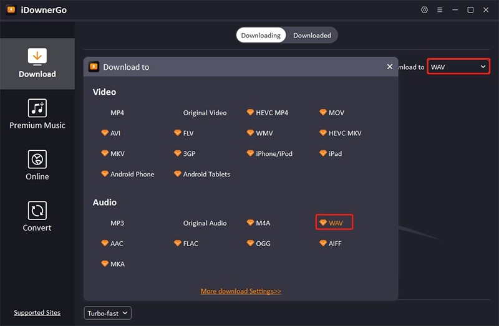
Task: Choose MP3 audio format
Action: click(x=117, y=223)
